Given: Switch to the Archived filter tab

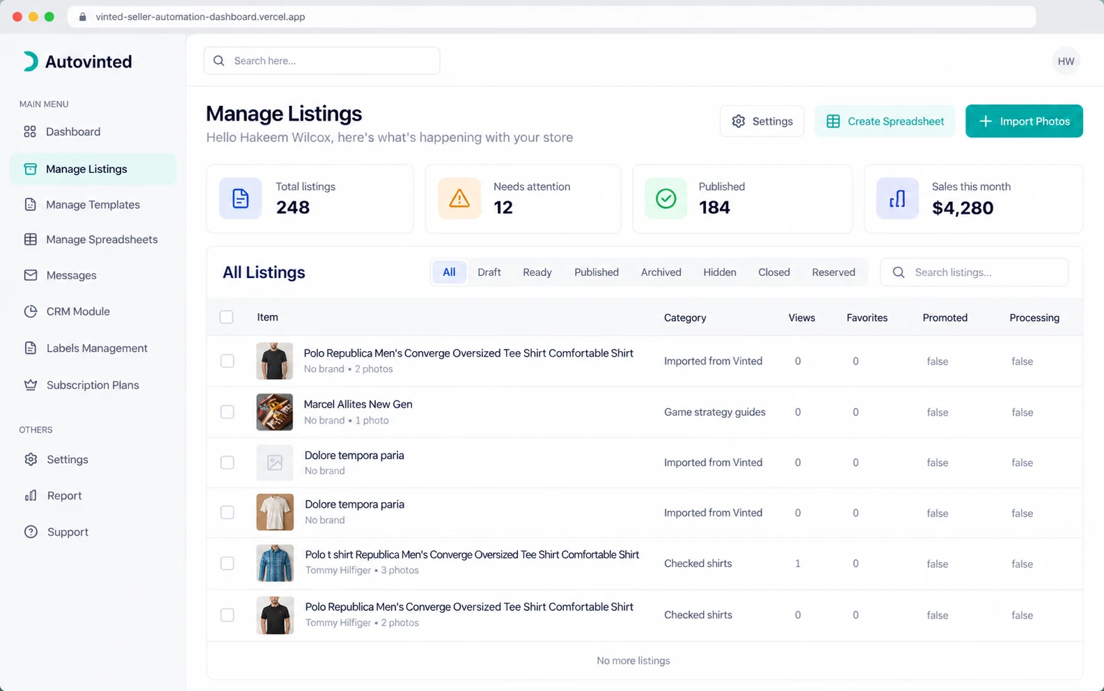Looking at the screenshot, I should tap(661, 272).
